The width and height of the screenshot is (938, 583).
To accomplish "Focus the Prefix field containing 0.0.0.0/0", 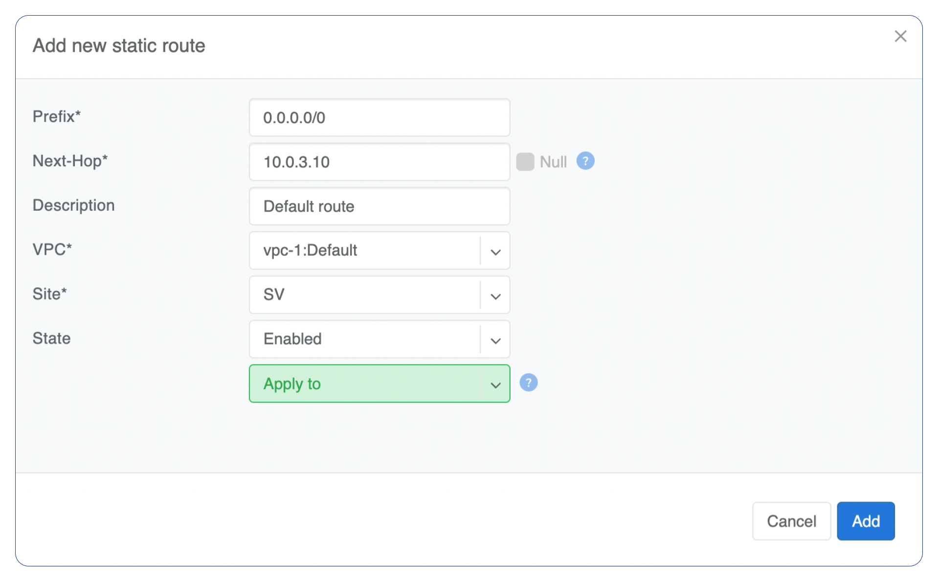I will coord(379,118).
